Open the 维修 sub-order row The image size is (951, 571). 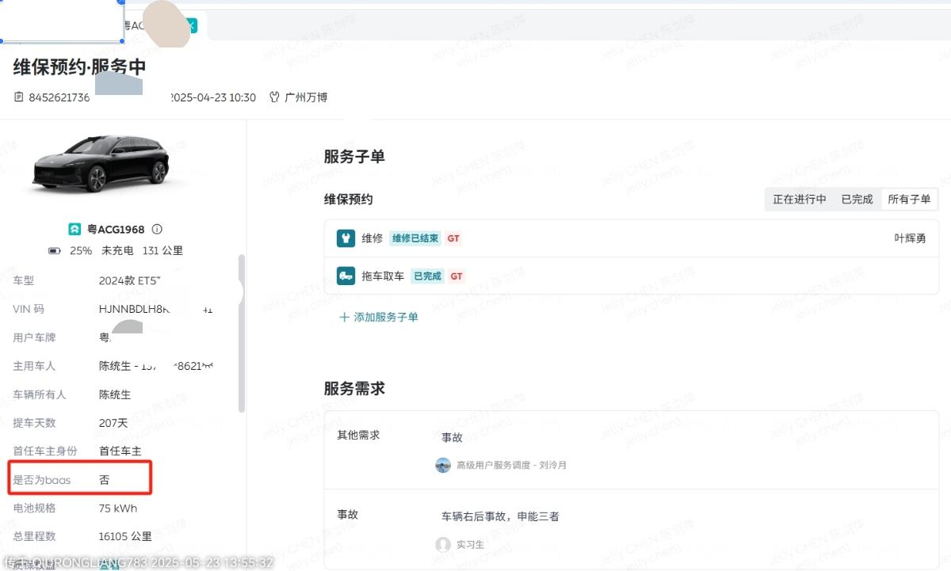(x=632, y=238)
